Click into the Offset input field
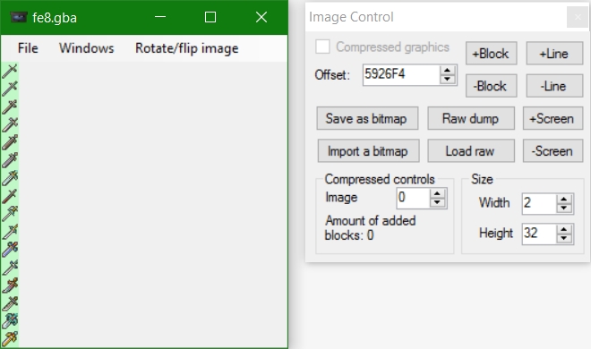Viewport: 591px width, 349px height. 401,74
